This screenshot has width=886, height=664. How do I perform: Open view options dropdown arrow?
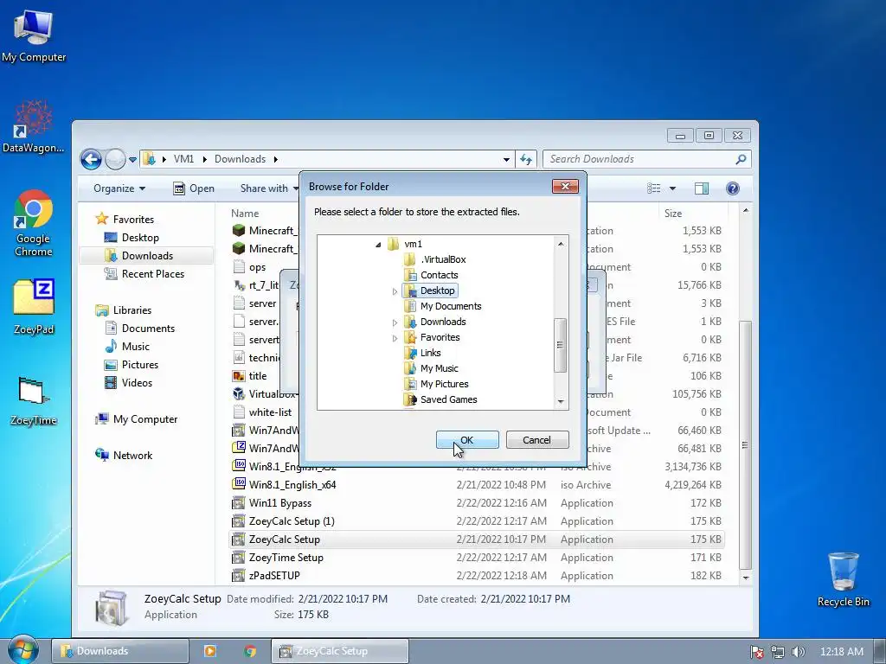pyautogui.click(x=672, y=188)
